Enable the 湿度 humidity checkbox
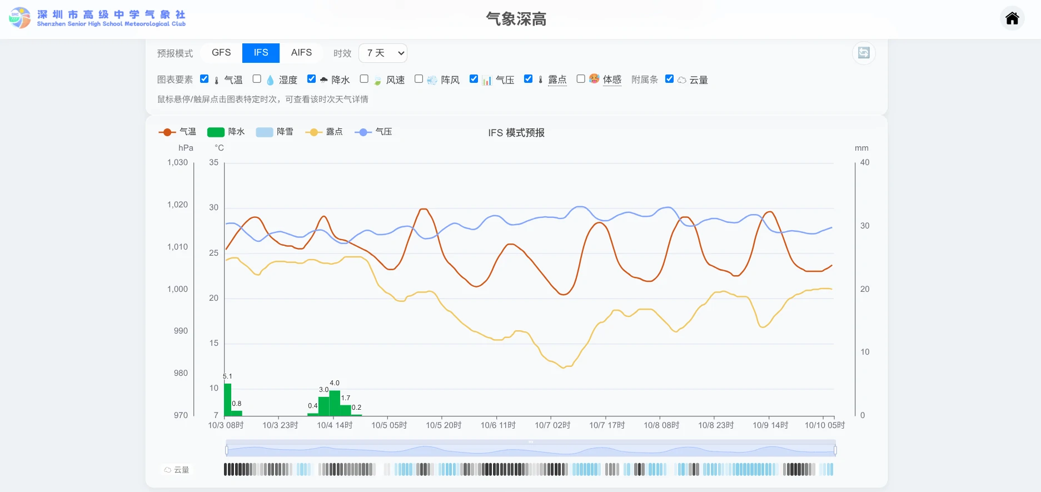The width and height of the screenshot is (1041, 492). click(x=257, y=79)
